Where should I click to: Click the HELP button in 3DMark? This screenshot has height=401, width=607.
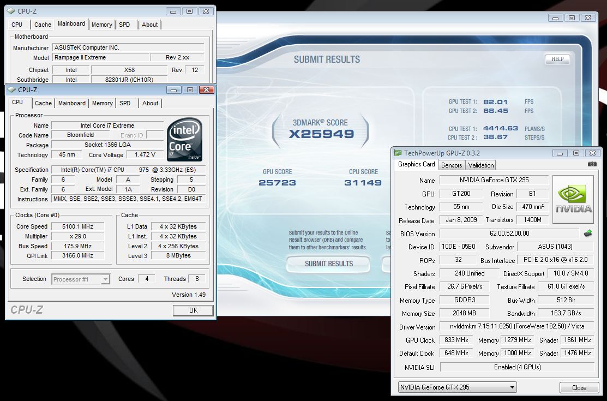coord(557,59)
